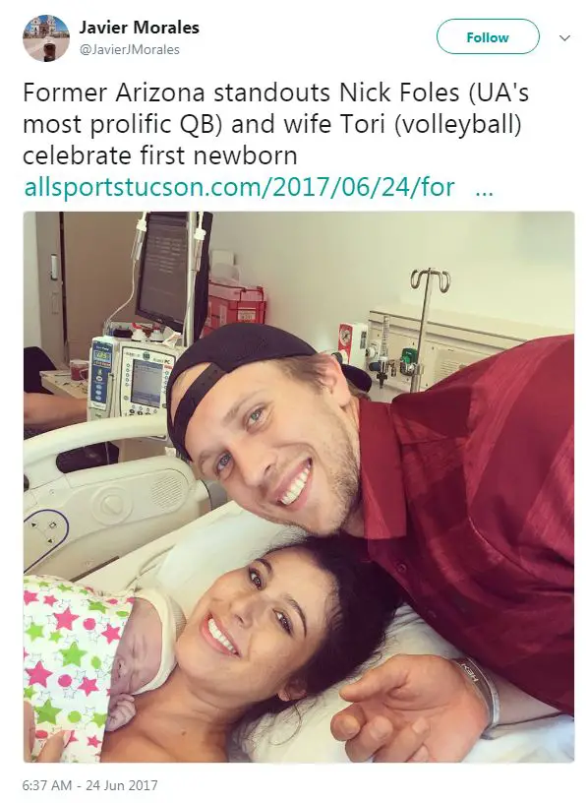Screen dimensions: 587x803
Task: Open Javier Morales' profile avatar
Action: coord(46,38)
